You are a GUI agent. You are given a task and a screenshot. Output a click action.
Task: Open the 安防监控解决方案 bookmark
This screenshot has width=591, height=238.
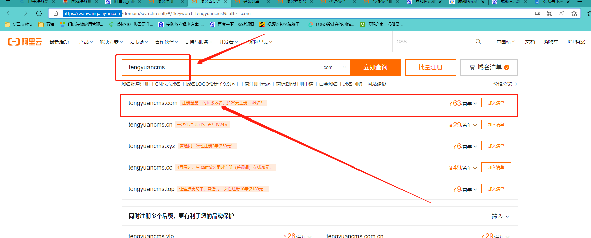(x=181, y=25)
